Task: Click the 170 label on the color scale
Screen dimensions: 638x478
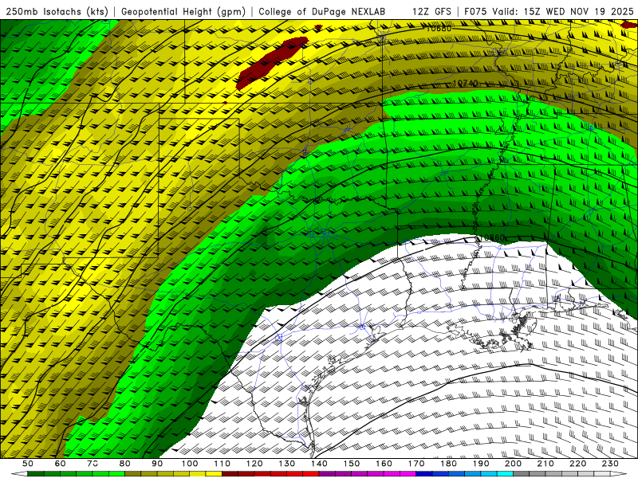Action: [416, 464]
